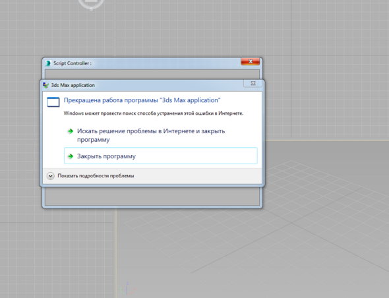The image size is (389, 298).
Task: Click green arrow beside "Искать решение проблемы"
Action: coord(71,131)
